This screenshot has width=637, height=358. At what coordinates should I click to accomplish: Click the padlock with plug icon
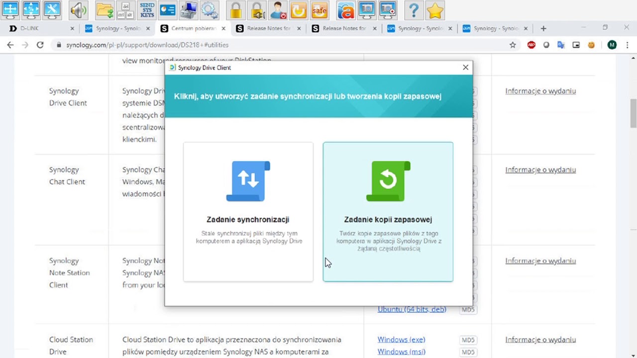point(257,9)
